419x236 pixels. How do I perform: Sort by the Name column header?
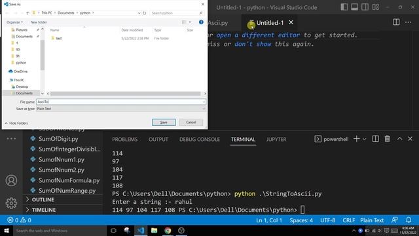click(x=55, y=30)
